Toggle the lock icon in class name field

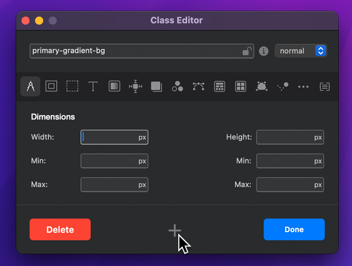247,51
